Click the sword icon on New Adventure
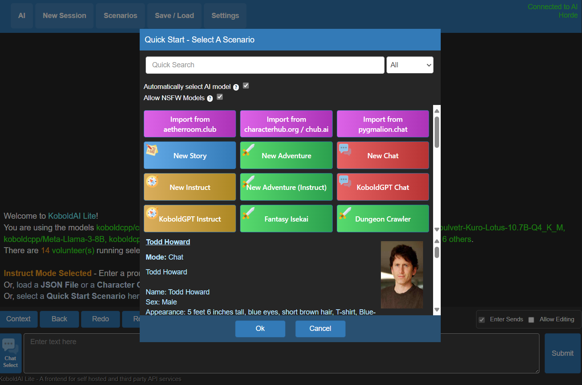Image resolution: width=582 pixels, height=385 pixels. pos(248,150)
